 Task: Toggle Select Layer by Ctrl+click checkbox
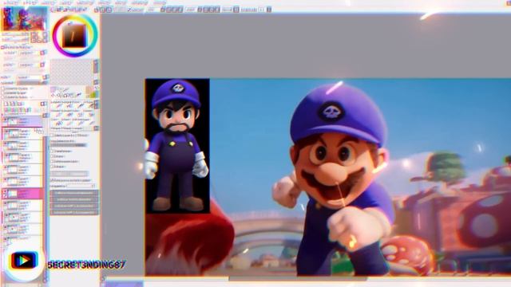click(x=52, y=135)
